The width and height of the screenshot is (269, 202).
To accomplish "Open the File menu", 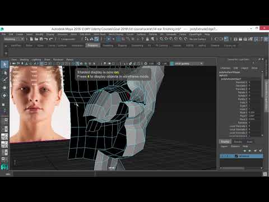I will tap(3, 34).
